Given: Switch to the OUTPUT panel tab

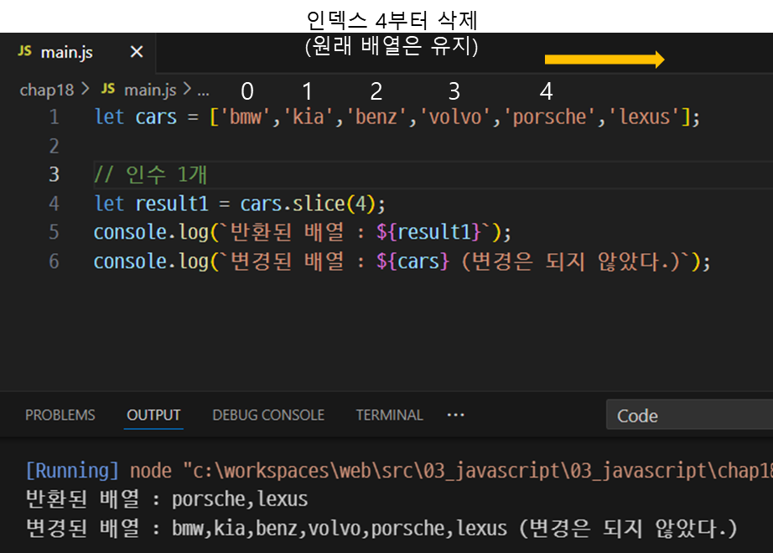Looking at the screenshot, I should [x=153, y=415].
